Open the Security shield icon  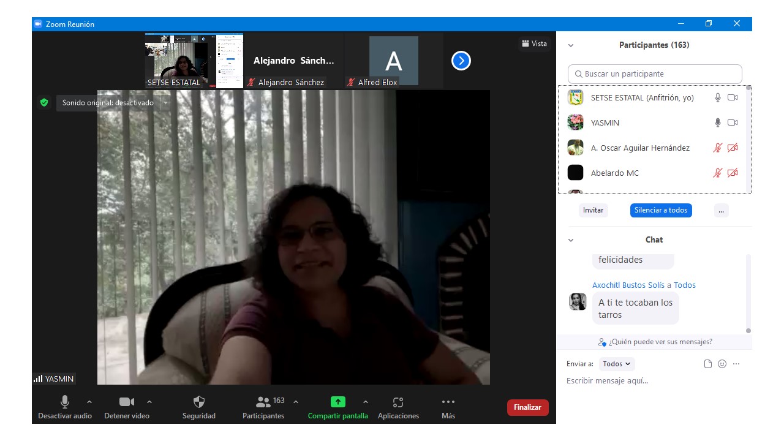pyautogui.click(x=199, y=402)
